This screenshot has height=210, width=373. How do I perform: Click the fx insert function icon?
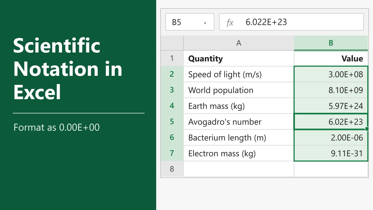(x=230, y=22)
